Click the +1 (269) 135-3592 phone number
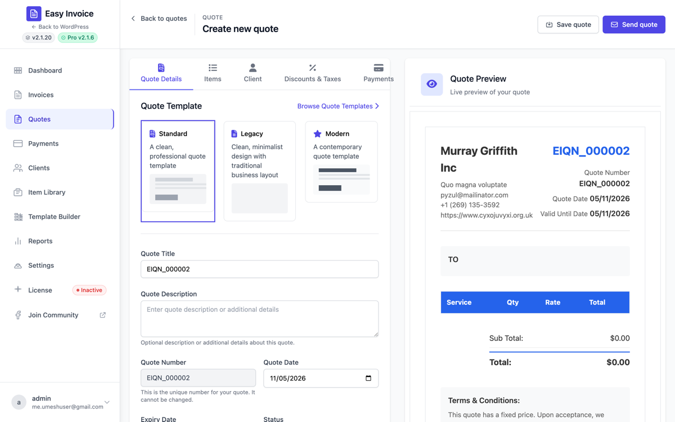This screenshot has width=675, height=422. 470,205
